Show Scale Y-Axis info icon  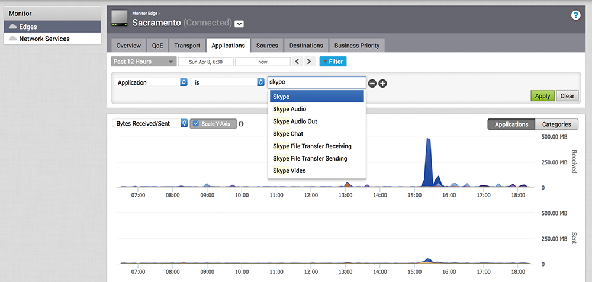[242, 124]
